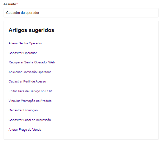Open Cadastrar Perfil de Acesso link
Image resolution: width=161 pixels, height=141 pixels.
tap(27, 81)
